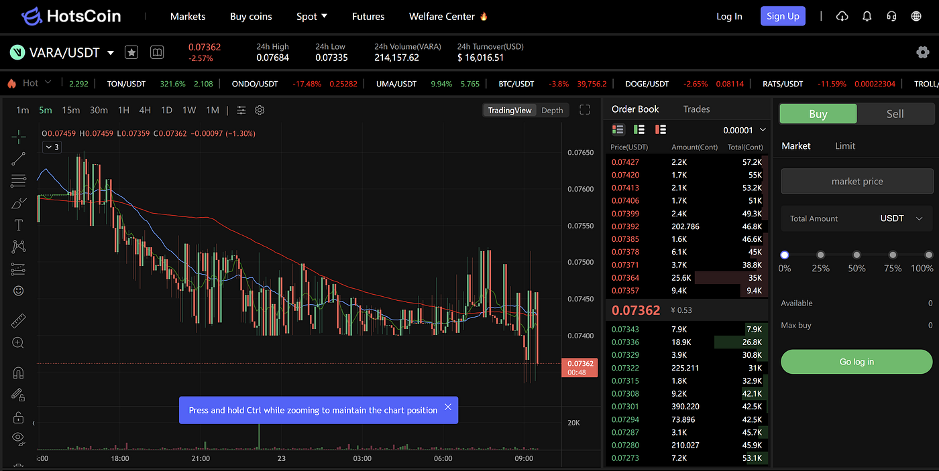Click the HotsCoin logo

pyautogui.click(x=71, y=16)
